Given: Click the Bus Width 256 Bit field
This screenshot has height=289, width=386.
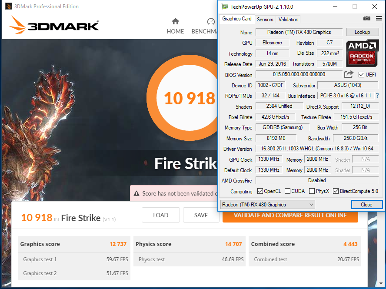Looking at the screenshot, I should click(360, 127).
